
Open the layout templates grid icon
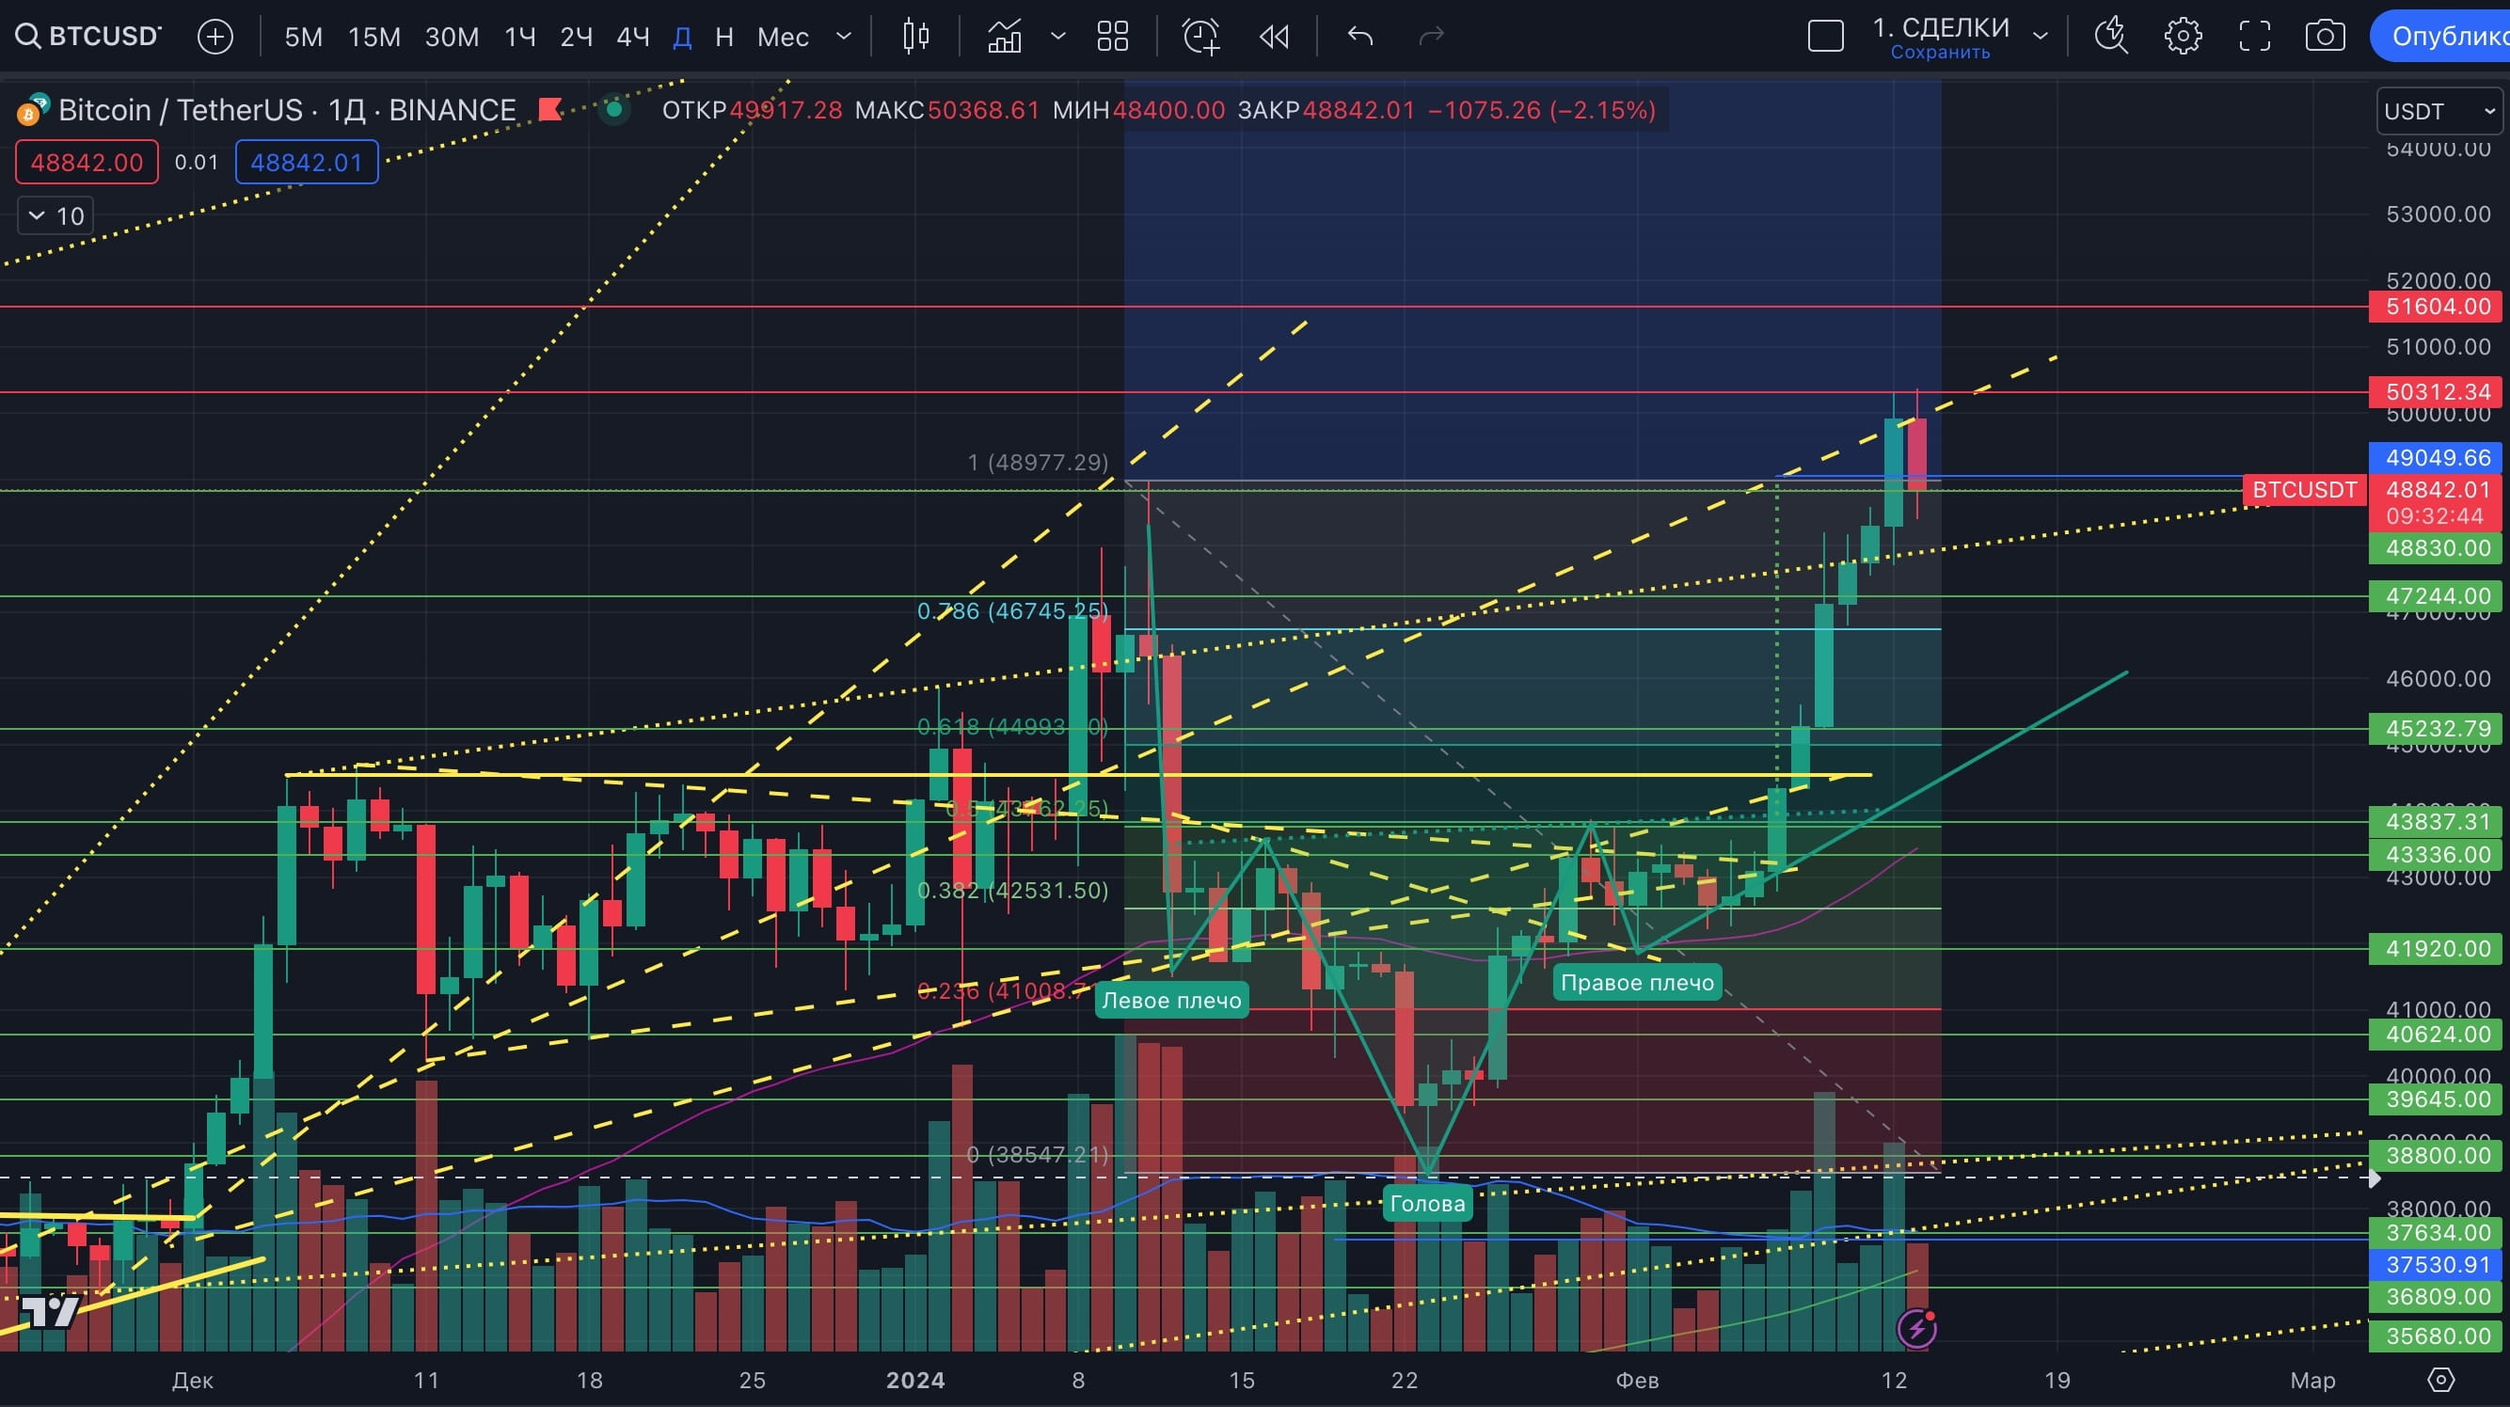(x=1112, y=37)
